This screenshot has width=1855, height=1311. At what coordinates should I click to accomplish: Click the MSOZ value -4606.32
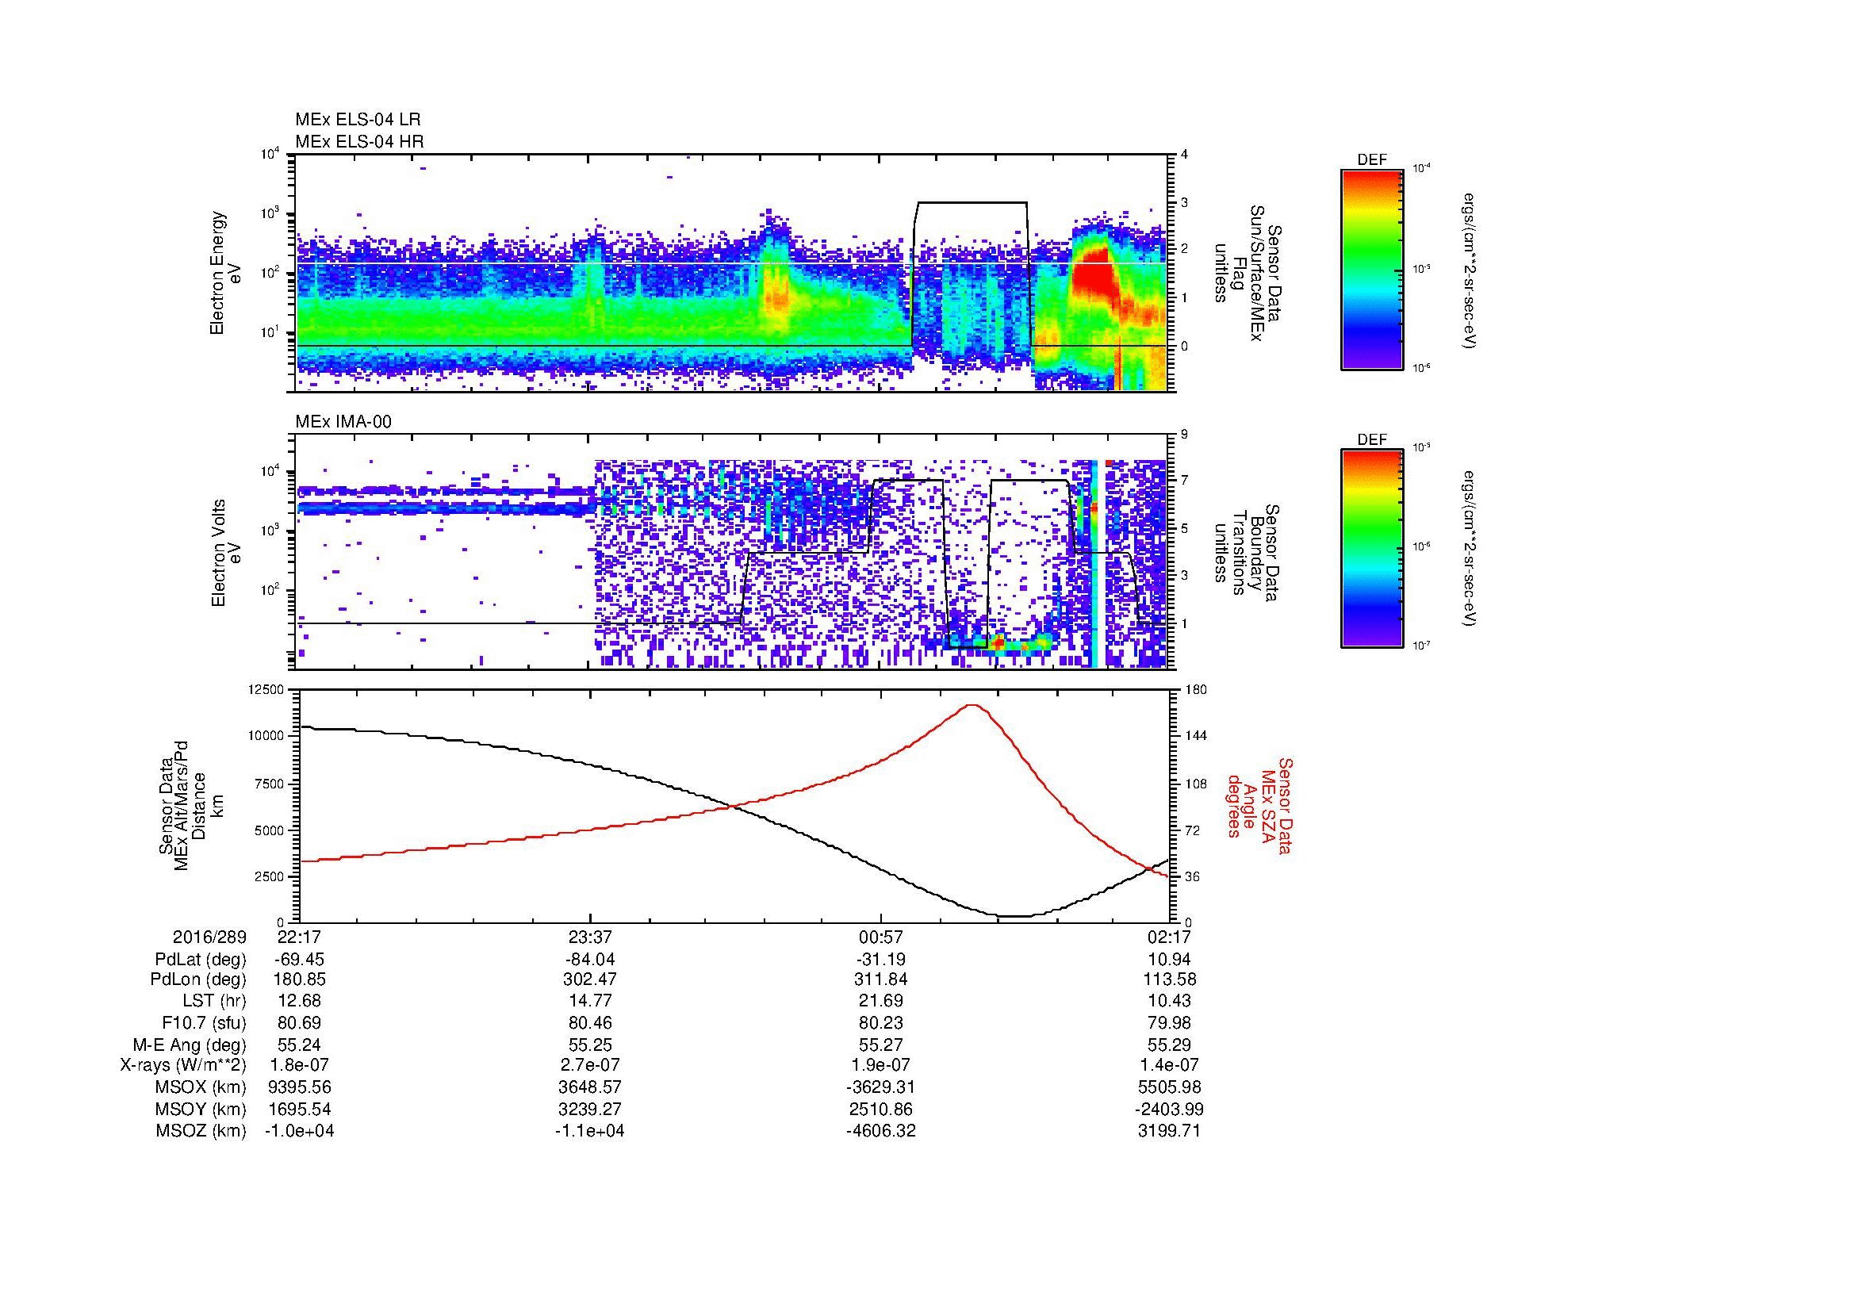click(880, 1131)
